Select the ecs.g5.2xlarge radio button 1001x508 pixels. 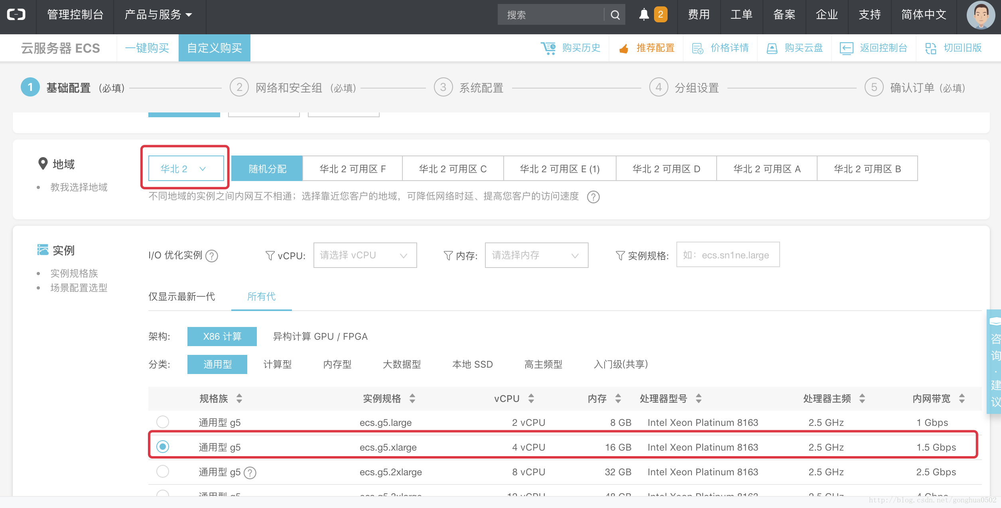[162, 471]
